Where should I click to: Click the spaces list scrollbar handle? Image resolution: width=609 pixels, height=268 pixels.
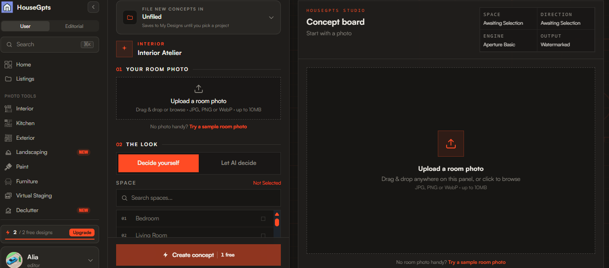[x=277, y=222]
